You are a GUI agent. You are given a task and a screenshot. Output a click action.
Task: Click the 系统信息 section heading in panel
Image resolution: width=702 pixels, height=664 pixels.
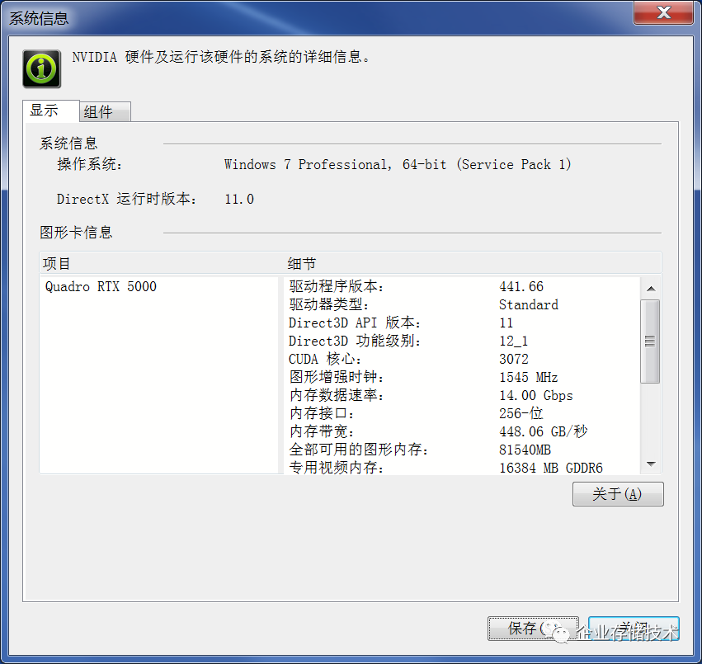[68, 144]
